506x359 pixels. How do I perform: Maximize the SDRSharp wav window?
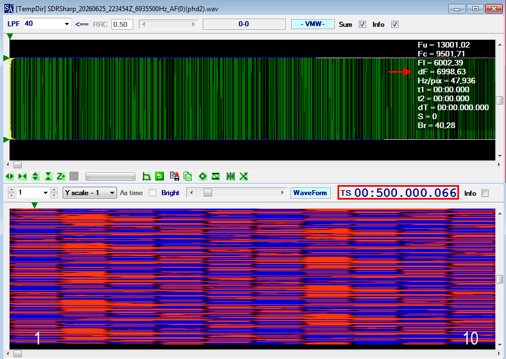[475, 9]
